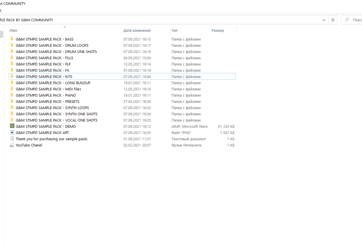
Task: Click the date 27.04.2021 18:39
Action: point(137,102)
